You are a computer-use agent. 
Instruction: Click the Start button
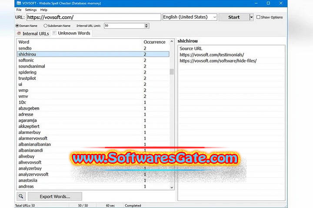coord(234,17)
